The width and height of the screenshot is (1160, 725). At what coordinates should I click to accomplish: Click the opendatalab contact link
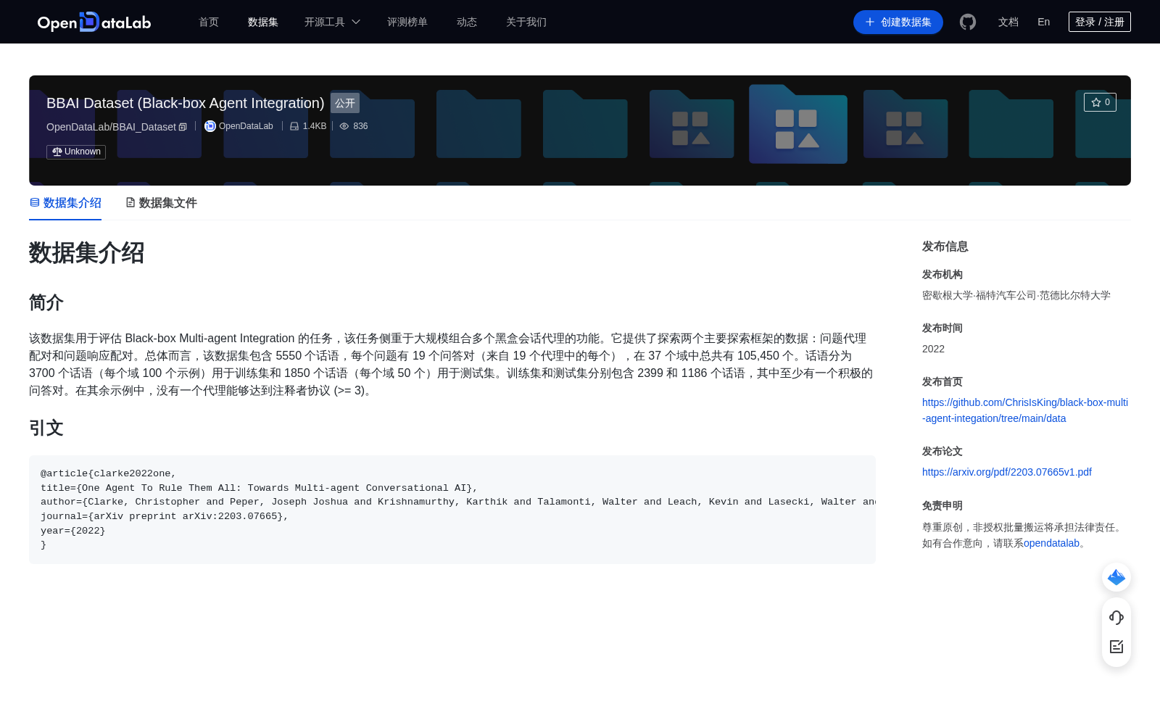(x=1051, y=543)
